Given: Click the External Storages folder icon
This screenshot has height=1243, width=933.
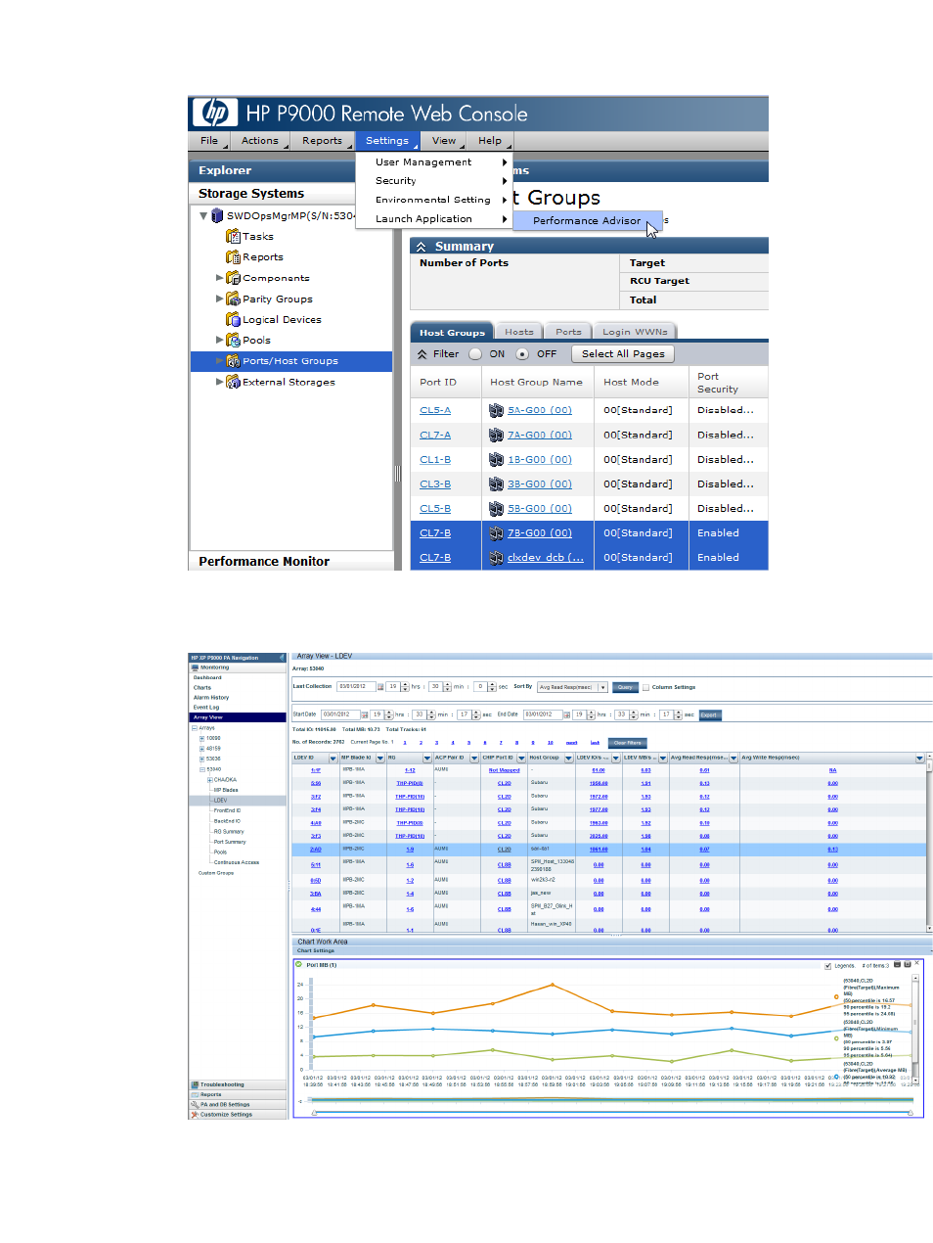Looking at the screenshot, I should [x=233, y=382].
